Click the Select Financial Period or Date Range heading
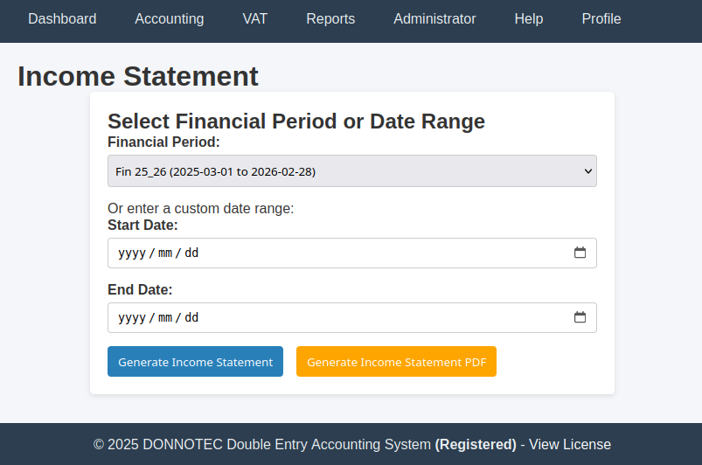702x465 pixels. (296, 121)
